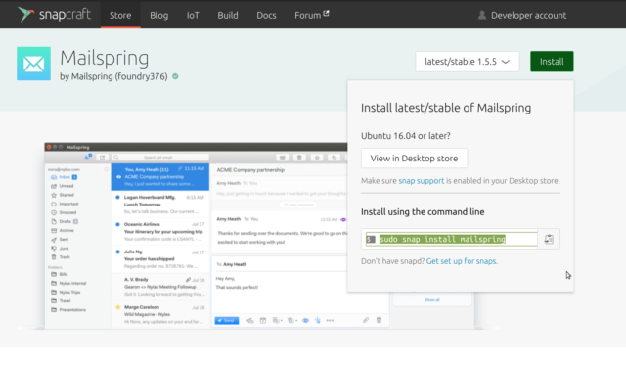Open the Oceanic Airlines email row
The width and height of the screenshot is (626, 366).
[160, 231]
